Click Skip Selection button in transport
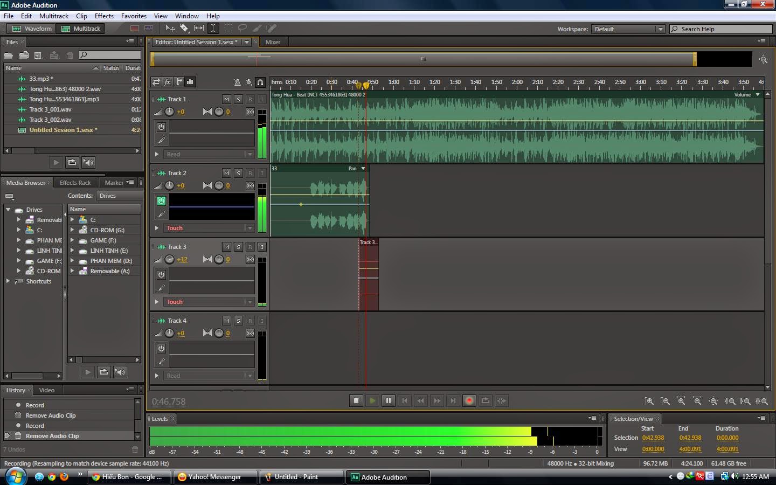Screen dimensions: 776x485 pyautogui.click(x=502, y=401)
